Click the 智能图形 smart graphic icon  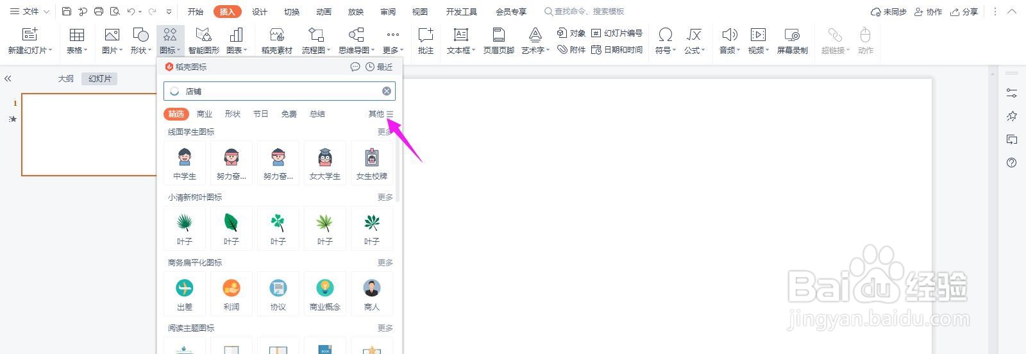(203, 35)
